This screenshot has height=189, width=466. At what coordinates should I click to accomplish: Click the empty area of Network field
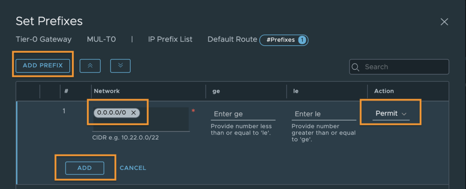[164, 120]
